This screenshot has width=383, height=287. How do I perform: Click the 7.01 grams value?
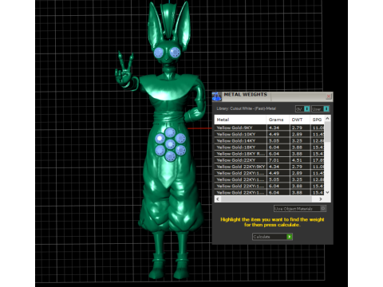point(274,160)
